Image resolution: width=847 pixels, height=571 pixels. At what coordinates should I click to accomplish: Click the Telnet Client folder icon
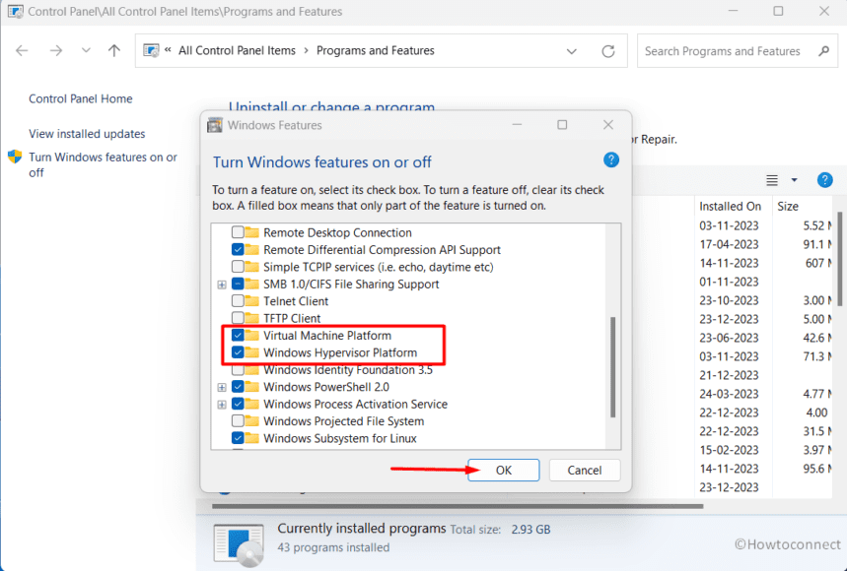pyautogui.click(x=251, y=301)
